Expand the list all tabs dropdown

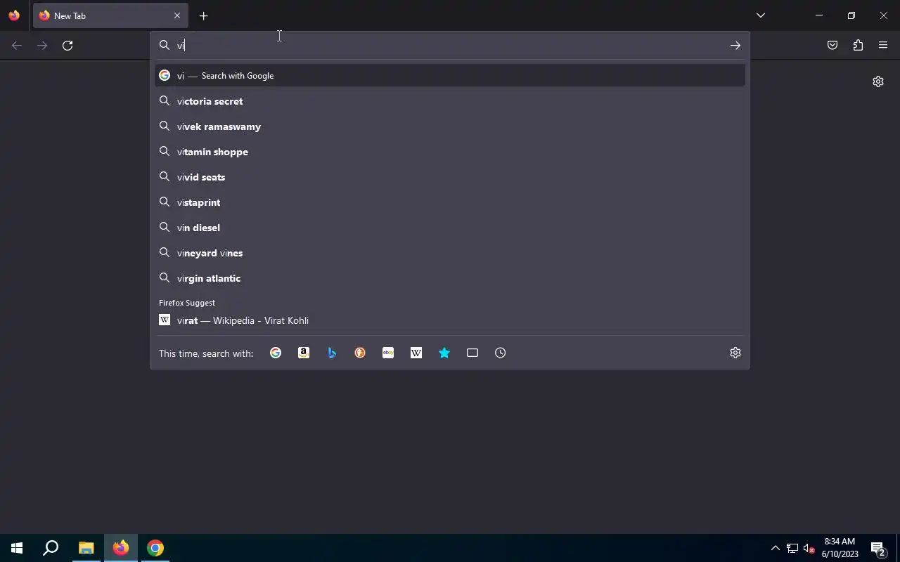coord(761,15)
